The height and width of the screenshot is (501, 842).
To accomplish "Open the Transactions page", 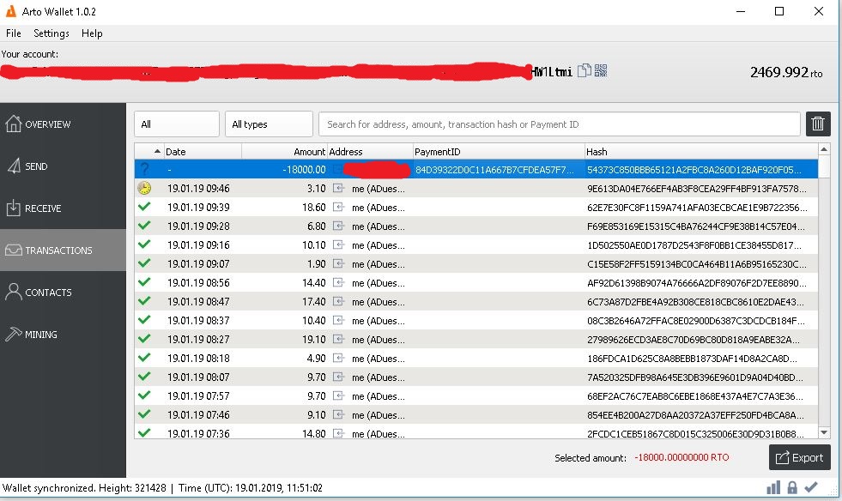I will click(x=63, y=250).
